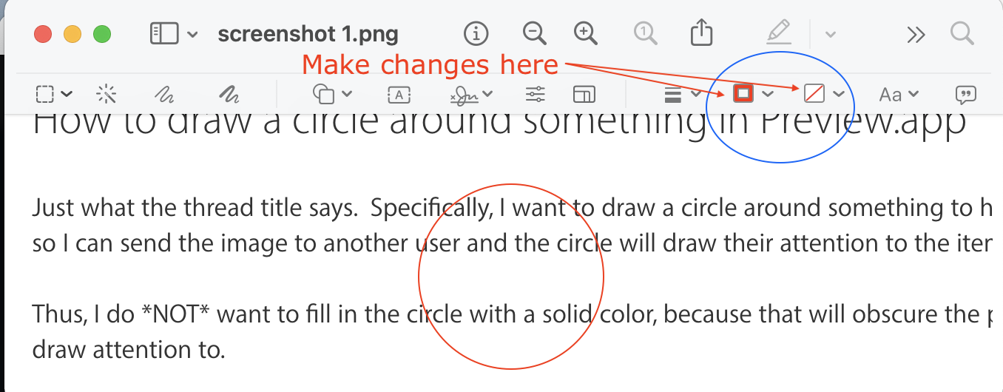The height and width of the screenshot is (392, 1003).
Task: Click the Search magnifier icon
Action: click(962, 34)
